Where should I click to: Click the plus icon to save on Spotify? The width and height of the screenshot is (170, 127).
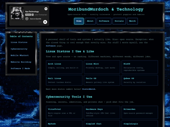click(27, 19)
